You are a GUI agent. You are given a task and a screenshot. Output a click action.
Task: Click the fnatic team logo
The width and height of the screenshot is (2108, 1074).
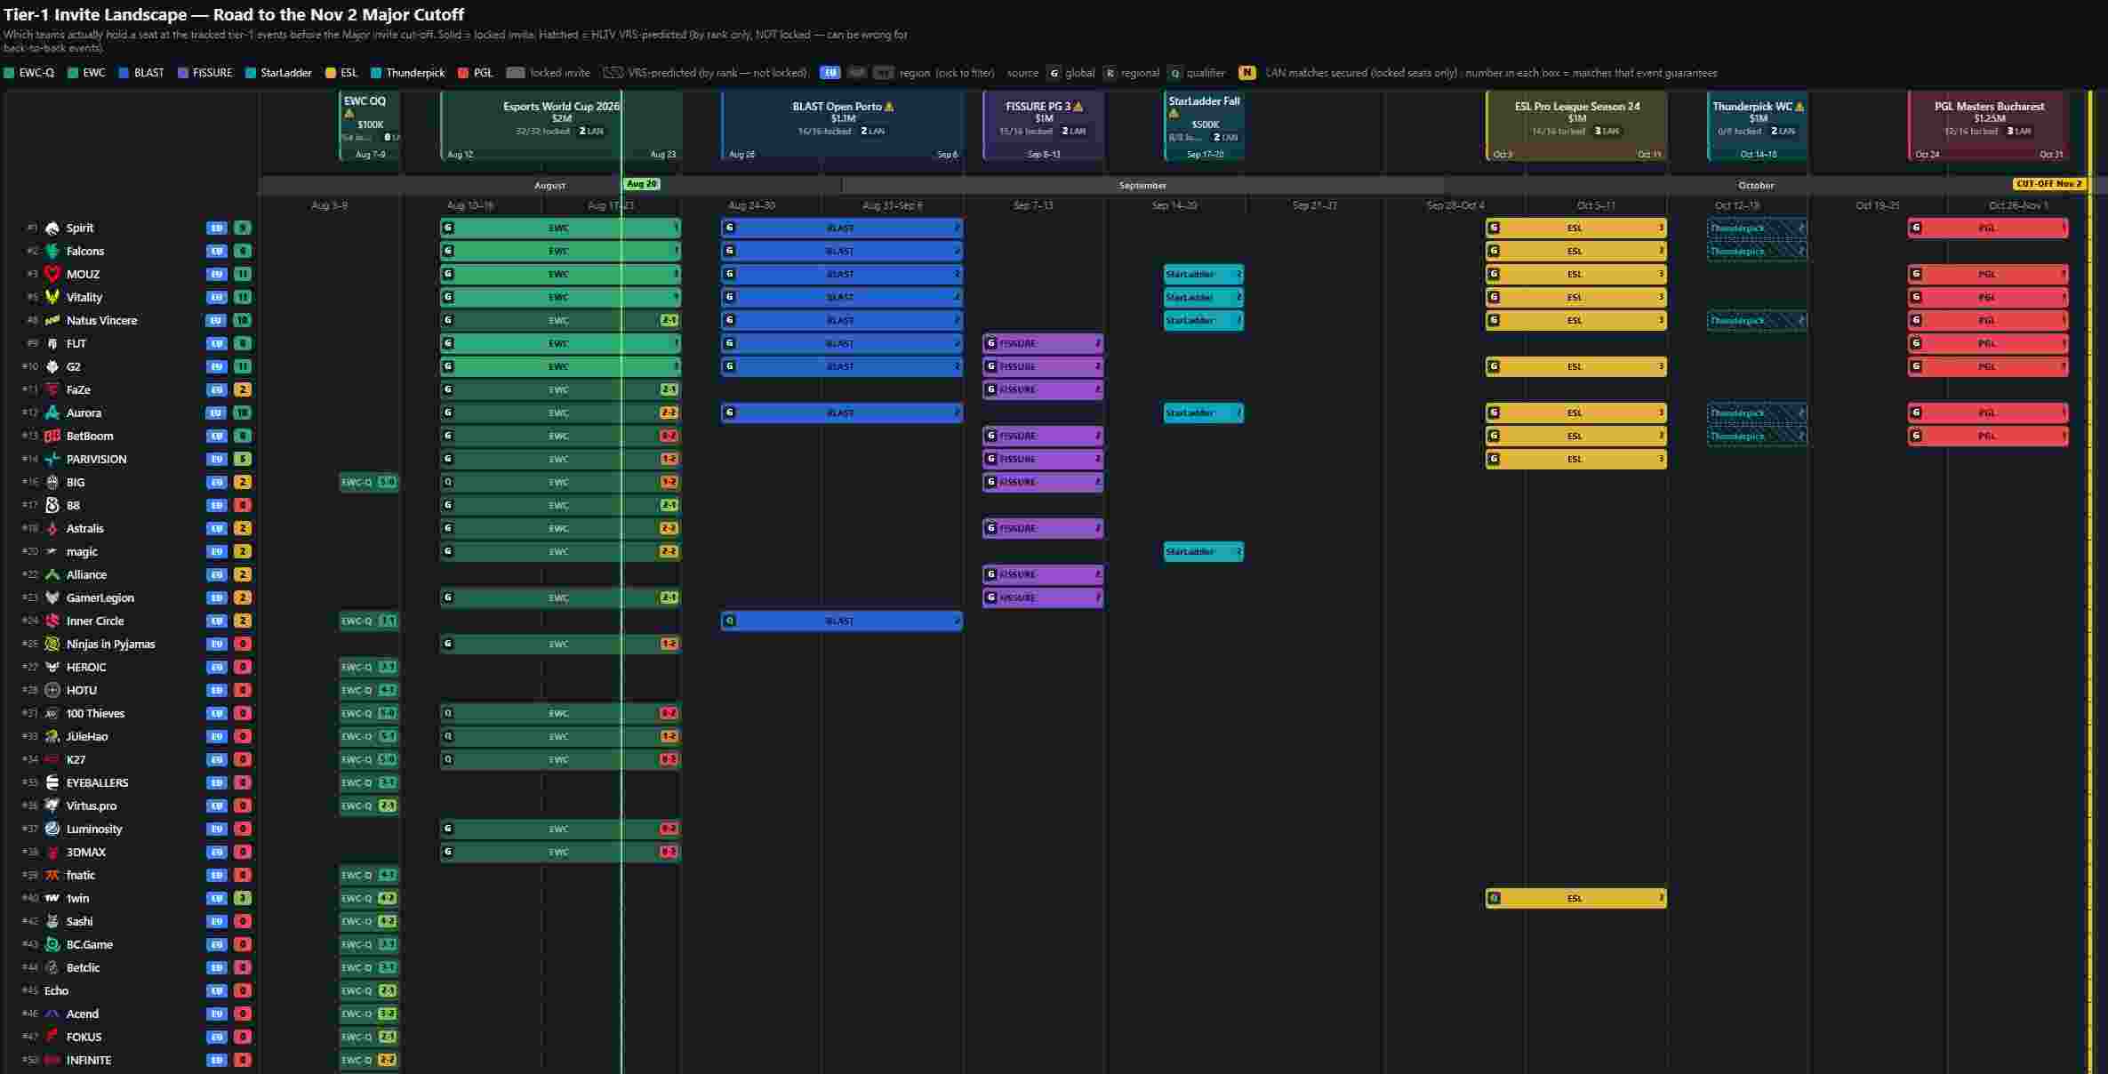(x=52, y=876)
